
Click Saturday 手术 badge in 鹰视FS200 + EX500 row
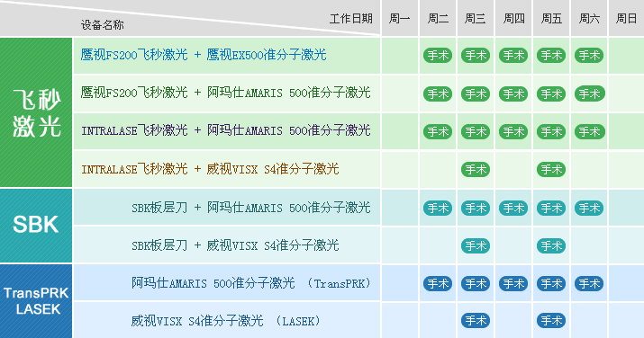(589, 56)
